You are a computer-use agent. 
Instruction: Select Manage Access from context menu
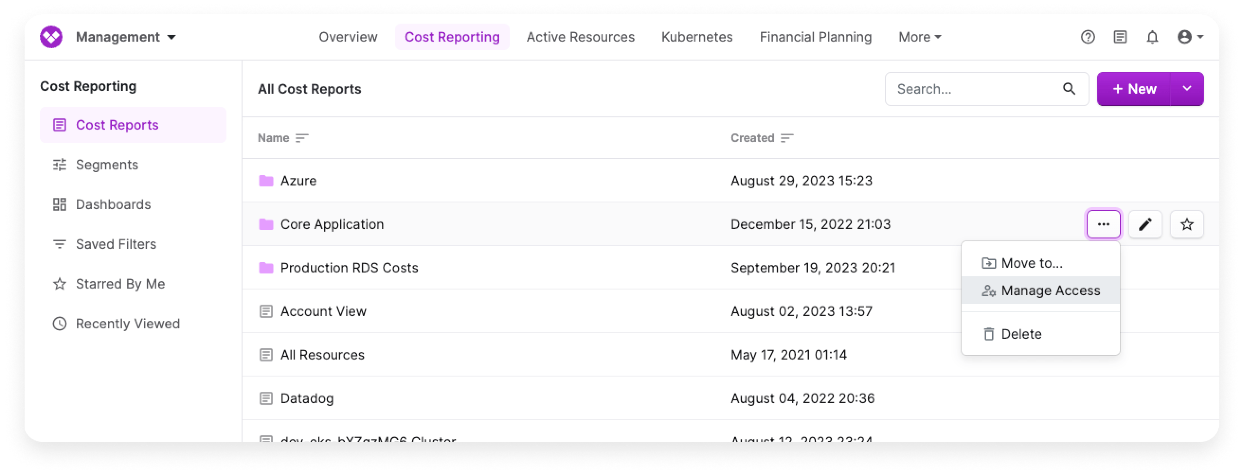pos(1050,290)
